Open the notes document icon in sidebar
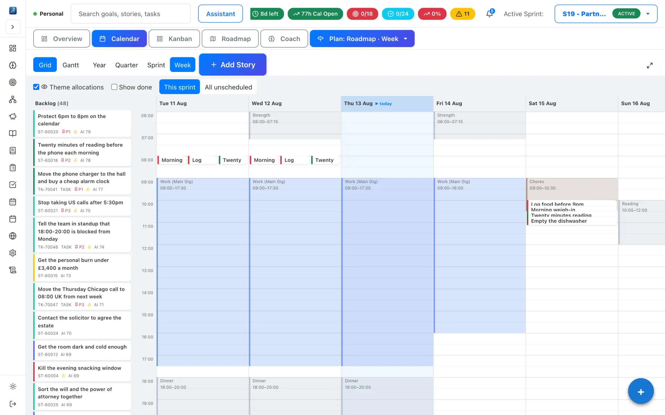 (x=13, y=150)
